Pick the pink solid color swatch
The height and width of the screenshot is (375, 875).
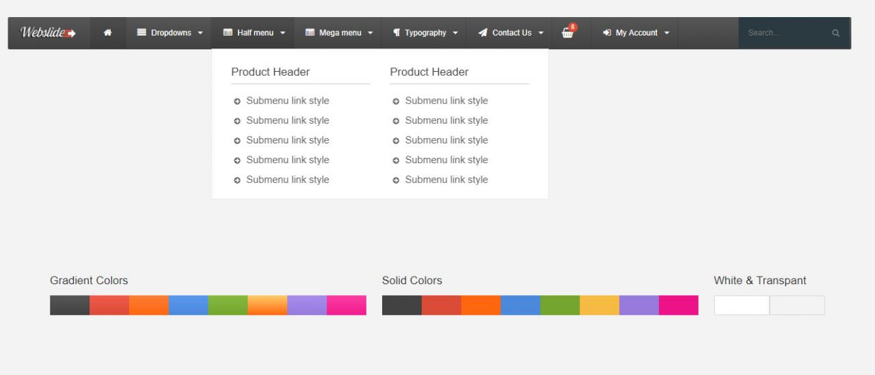click(679, 305)
